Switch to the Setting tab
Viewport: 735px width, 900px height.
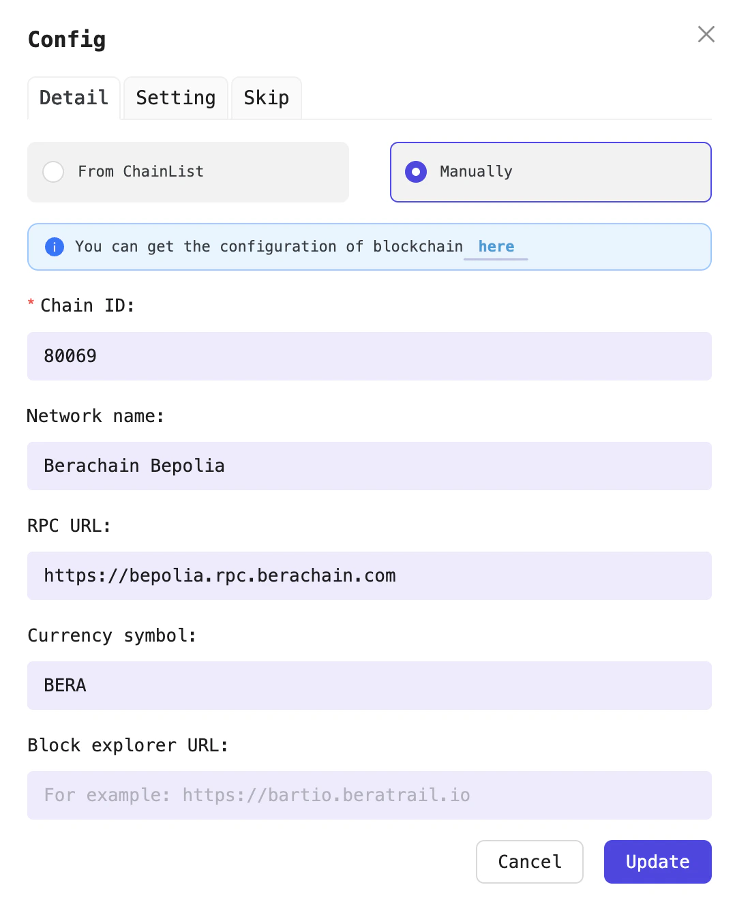[175, 97]
